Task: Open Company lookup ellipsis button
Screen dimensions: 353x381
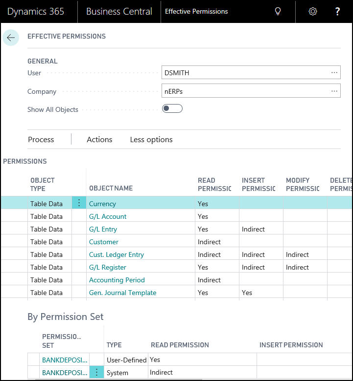Action: point(334,91)
